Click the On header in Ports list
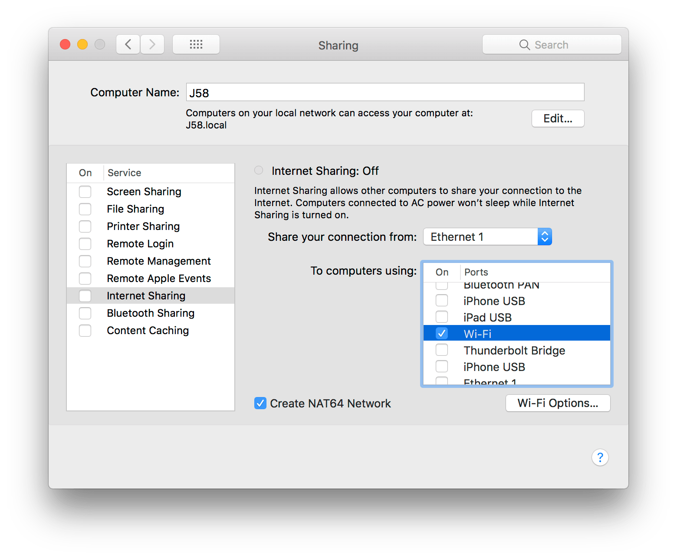Image resolution: width=677 pixels, height=558 pixels. [x=442, y=272]
